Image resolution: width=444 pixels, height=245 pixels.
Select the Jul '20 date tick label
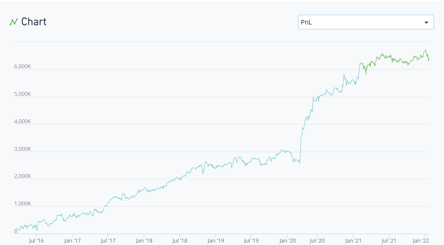pos(317,241)
